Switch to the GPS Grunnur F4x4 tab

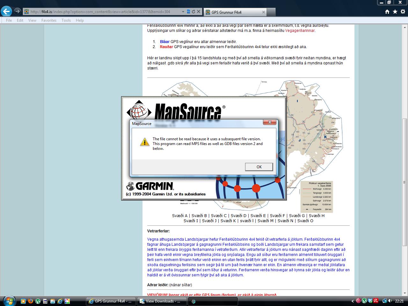(234, 12)
